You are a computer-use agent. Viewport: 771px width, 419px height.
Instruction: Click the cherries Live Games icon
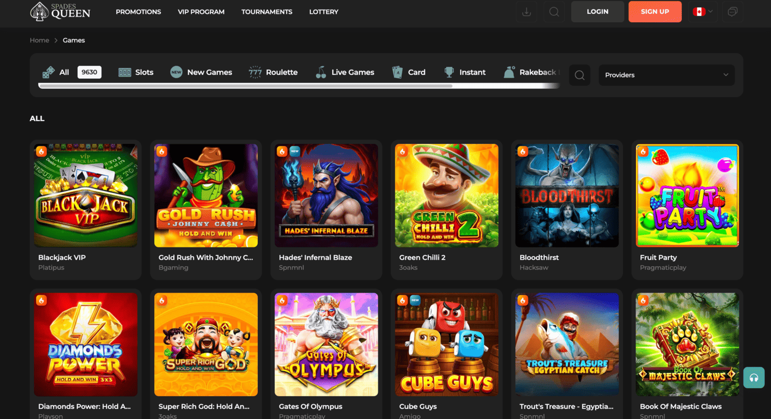click(321, 72)
